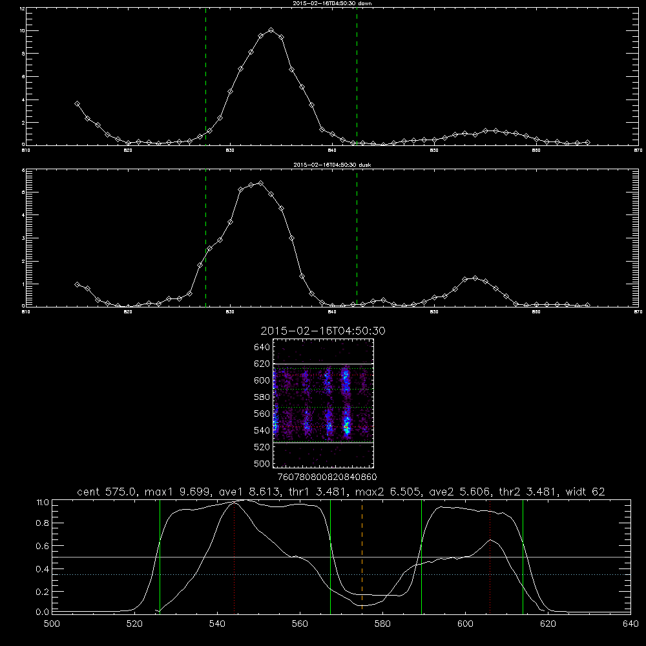Screen dimensions: 646x646
Task: Click the green vertical line near 567 in bottom plot
Action: (x=330, y=557)
